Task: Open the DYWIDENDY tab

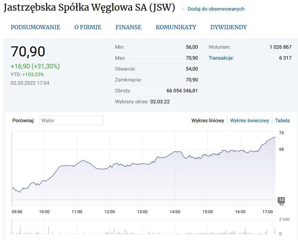Action: pyautogui.click(x=228, y=27)
